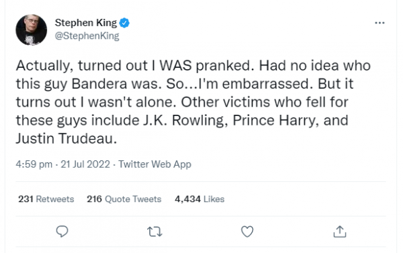The width and height of the screenshot is (403, 253).
Task: Click the blue verified checkmark badge
Action: pyautogui.click(x=124, y=23)
